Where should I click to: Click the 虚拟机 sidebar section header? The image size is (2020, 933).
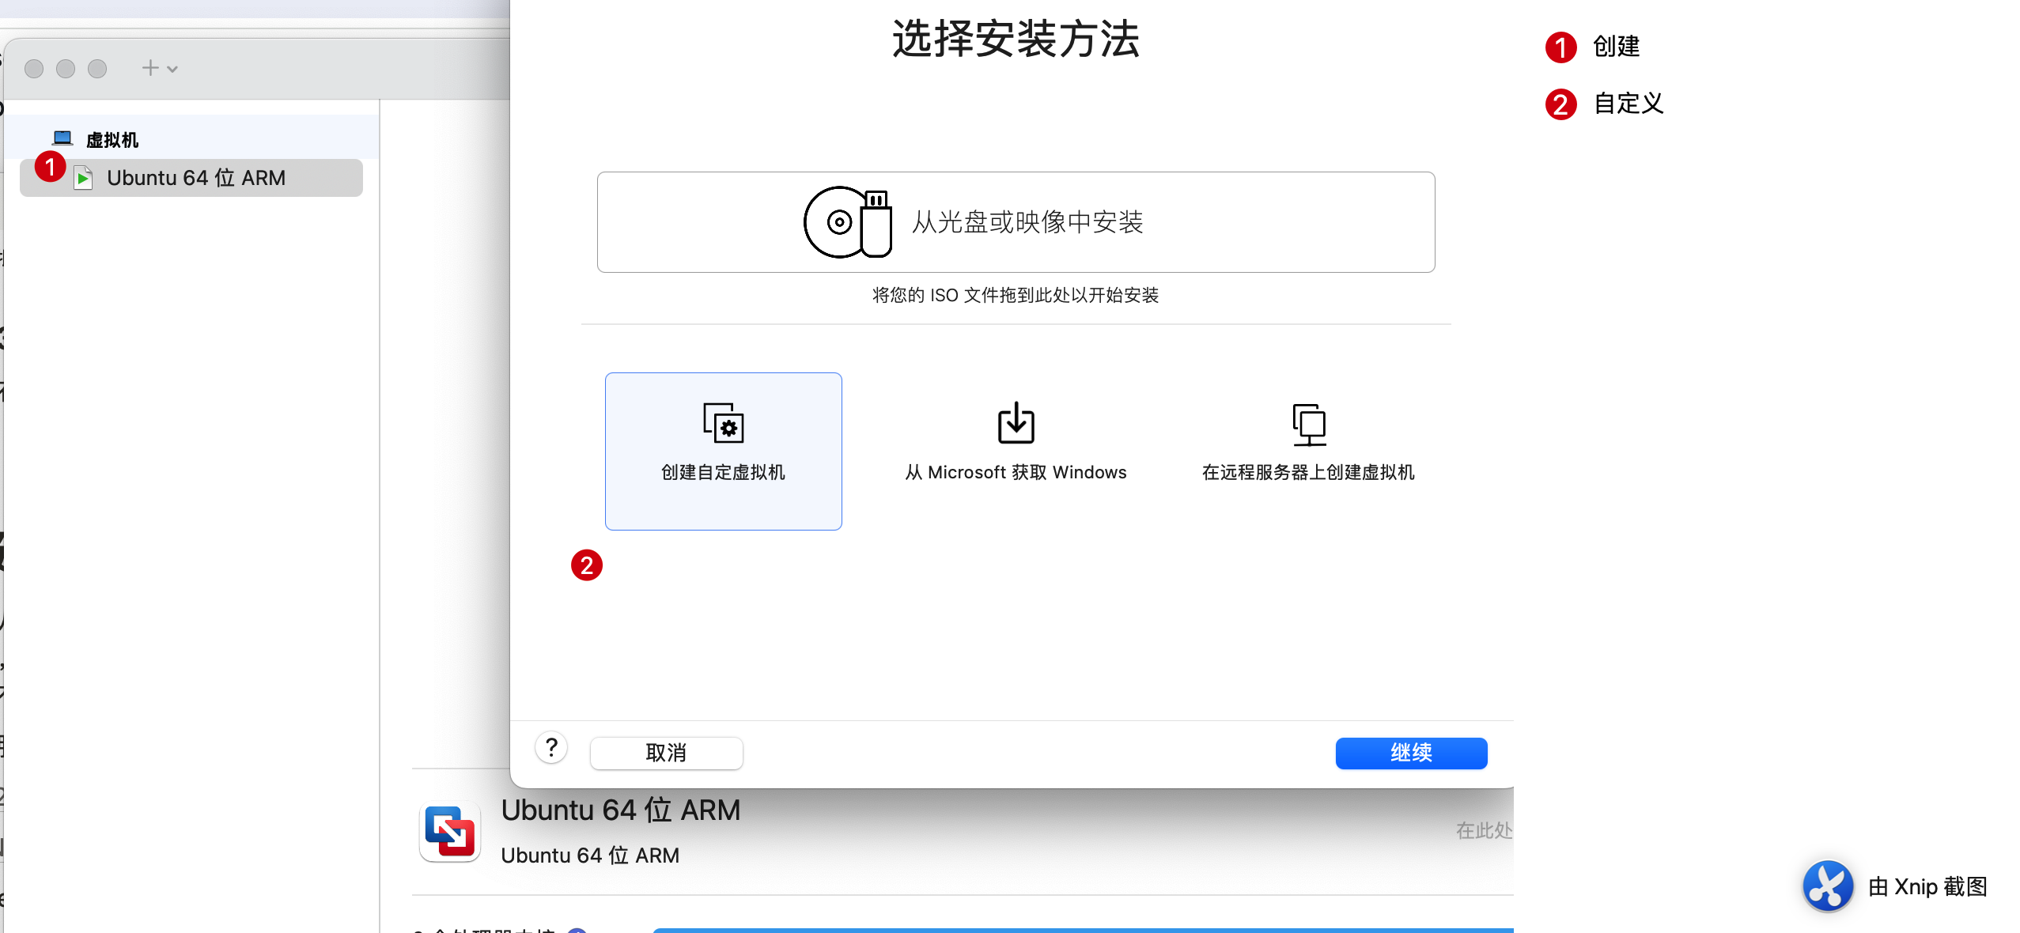click(x=191, y=139)
